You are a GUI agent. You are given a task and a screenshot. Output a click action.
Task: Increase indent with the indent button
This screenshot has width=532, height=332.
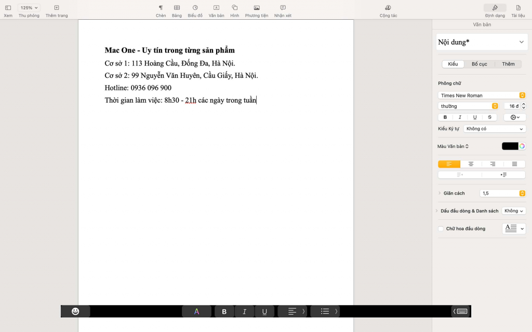[x=503, y=175]
